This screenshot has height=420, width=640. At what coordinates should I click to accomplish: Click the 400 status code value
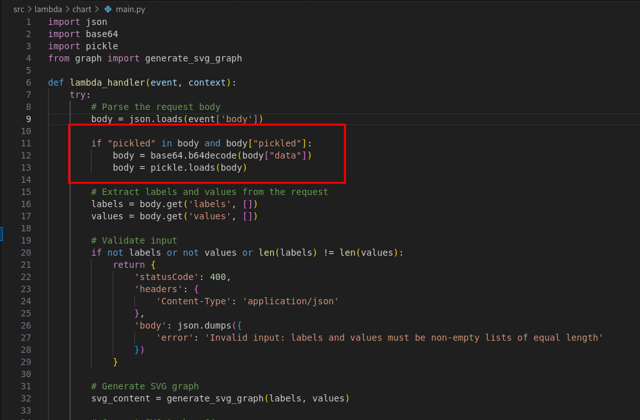[218, 277]
